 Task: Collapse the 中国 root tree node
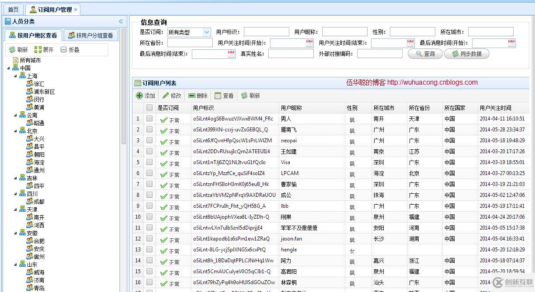coord(9,68)
